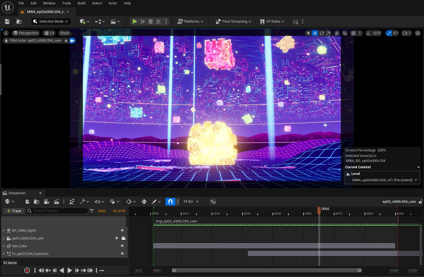This screenshot has height=277, width=424.
Task: Expand the BP_CMN_City00 track
Action: tap(4, 230)
